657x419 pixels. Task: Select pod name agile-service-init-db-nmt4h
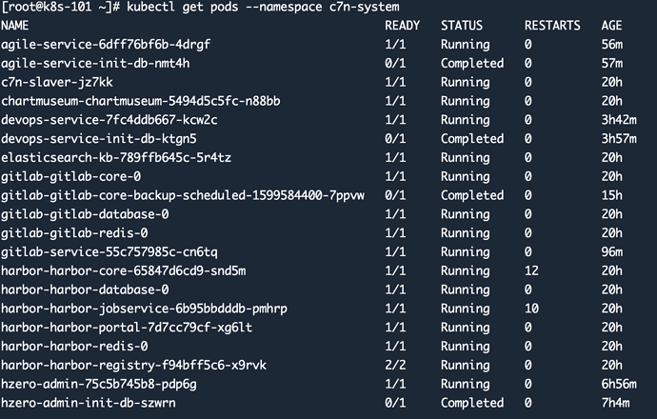[x=95, y=63]
